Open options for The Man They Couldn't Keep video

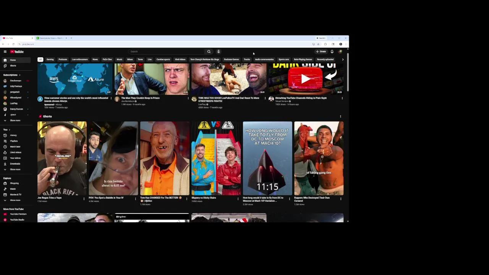(x=188, y=98)
